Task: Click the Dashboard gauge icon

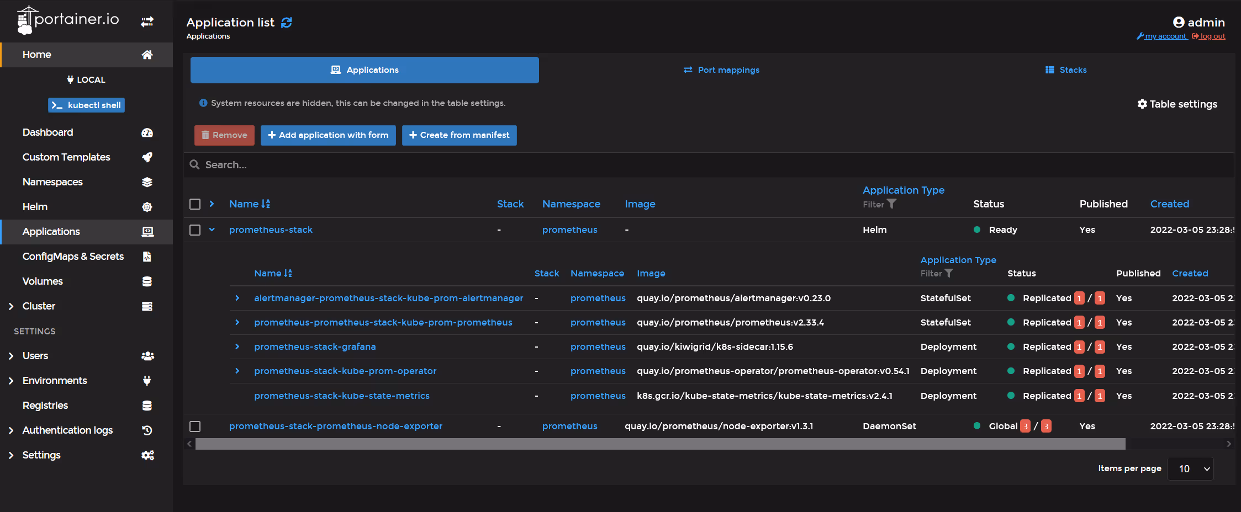Action: [147, 132]
